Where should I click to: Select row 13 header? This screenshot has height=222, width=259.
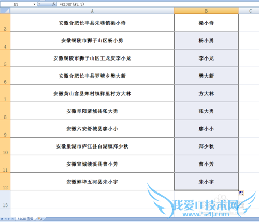5,199
